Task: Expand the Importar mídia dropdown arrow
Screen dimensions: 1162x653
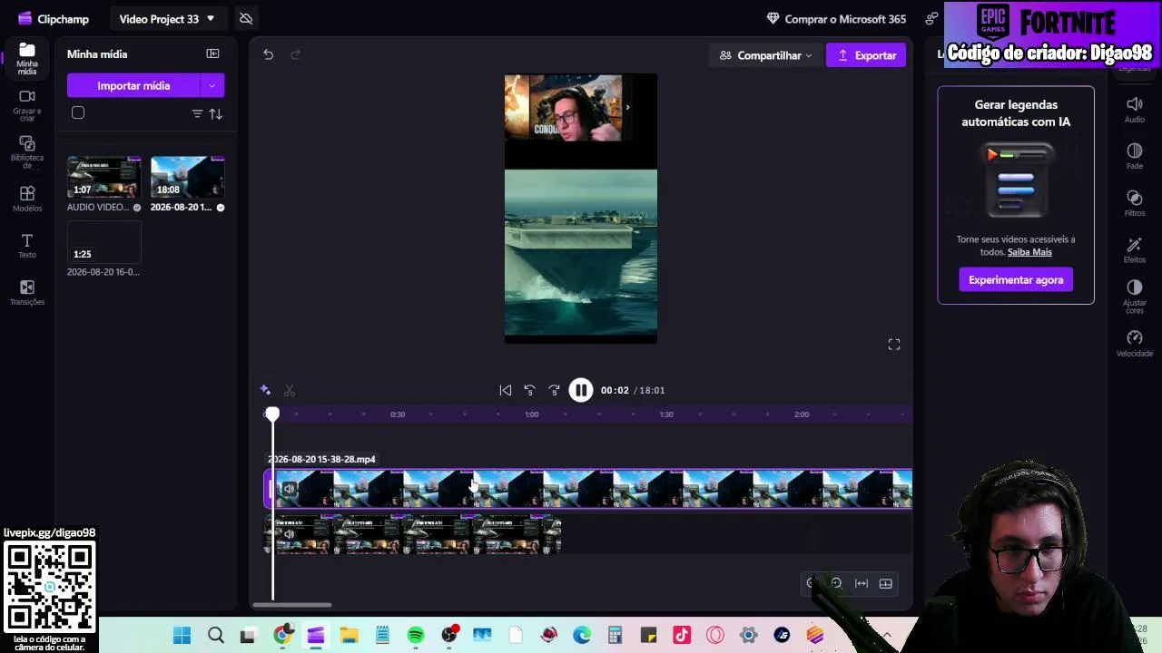Action: pos(212,85)
